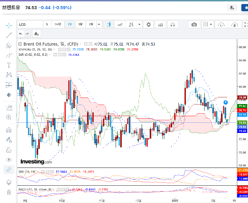The height and width of the screenshot is (203, 248).
Task: Select the crosshair cursor tool
Action: [9, 25]
